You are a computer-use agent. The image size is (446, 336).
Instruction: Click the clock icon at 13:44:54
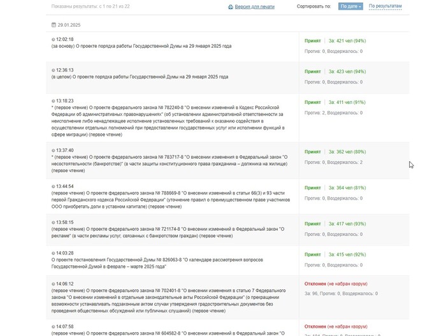[x=54, y=187]
